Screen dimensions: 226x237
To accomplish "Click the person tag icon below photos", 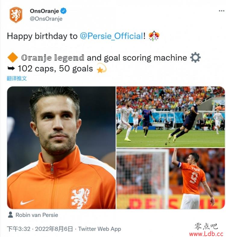I will click(x=11, y=215).
